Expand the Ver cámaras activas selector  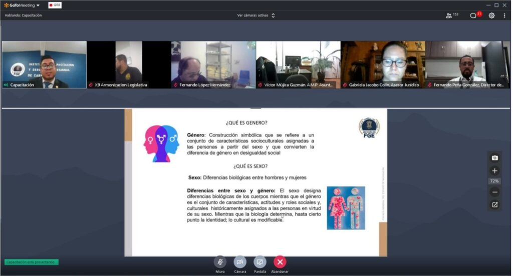click(x=256, y=15)
